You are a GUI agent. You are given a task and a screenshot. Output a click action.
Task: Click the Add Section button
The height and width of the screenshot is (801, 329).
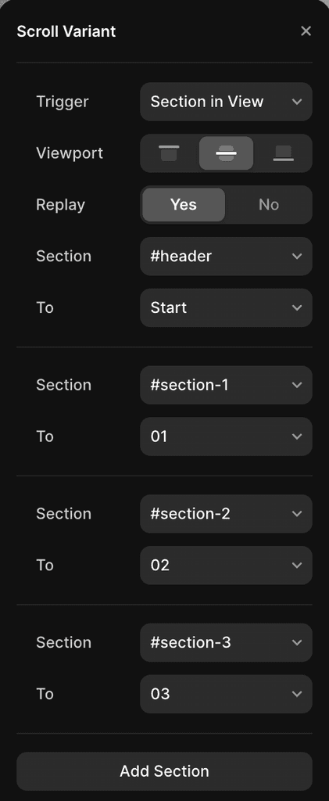coord(164,771)
